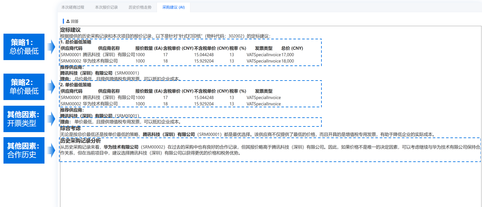
Task: Open the 历史价格走势 tab
Action: point(140,7)
